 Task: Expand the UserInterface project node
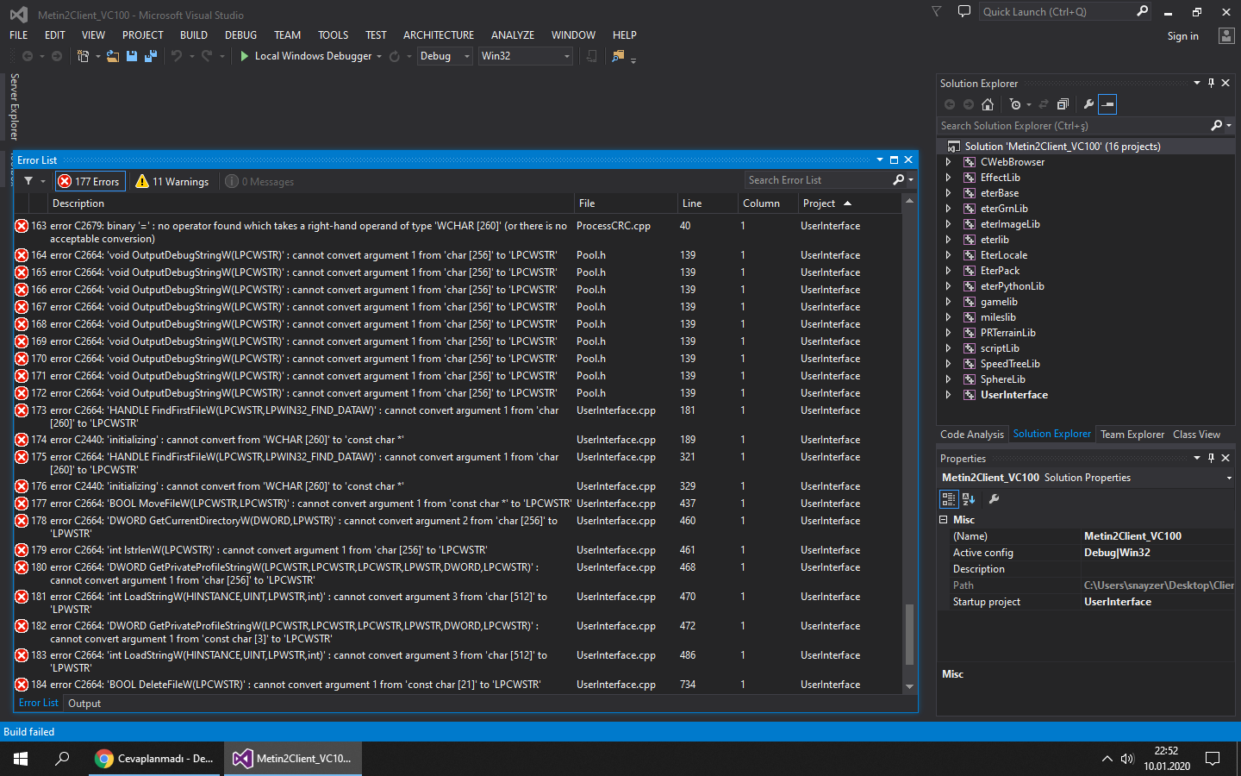(x=949, y=395)
